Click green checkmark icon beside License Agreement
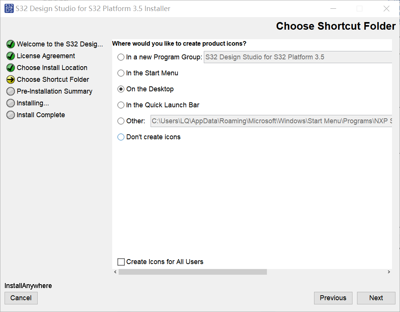This screenshot has width=400, height=312. (x=11, y=56)
